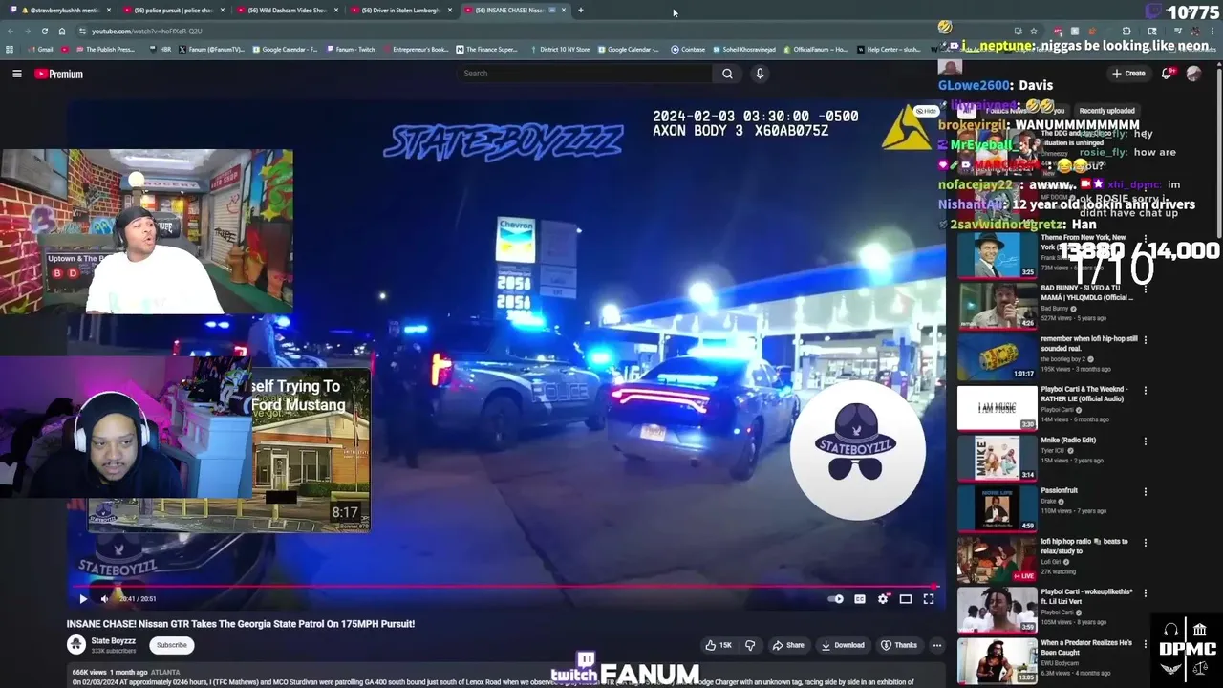Like the video with 15K likes
This screenshot has width=1223, height=688.
click(719, 645)
